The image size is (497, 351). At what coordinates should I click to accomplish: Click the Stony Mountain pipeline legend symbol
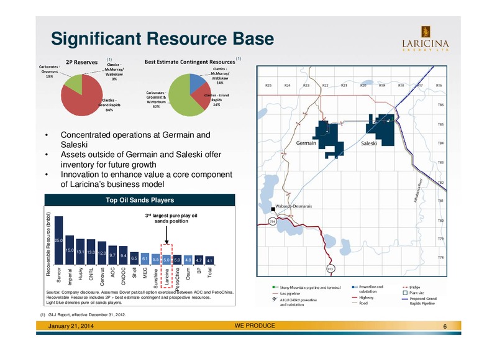click(x=275, y=287)
